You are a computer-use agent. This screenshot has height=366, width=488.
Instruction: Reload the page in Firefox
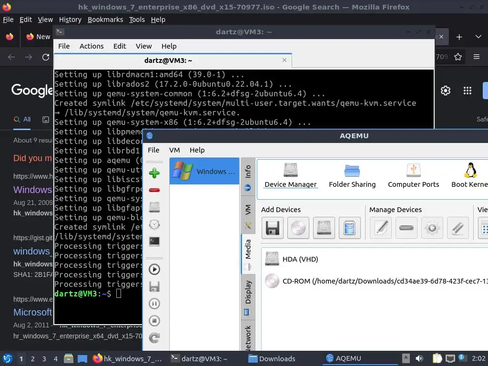(x=46, y=57)
